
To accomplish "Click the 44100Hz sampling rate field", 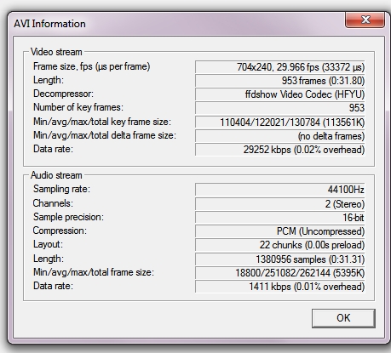I will 280,189.
